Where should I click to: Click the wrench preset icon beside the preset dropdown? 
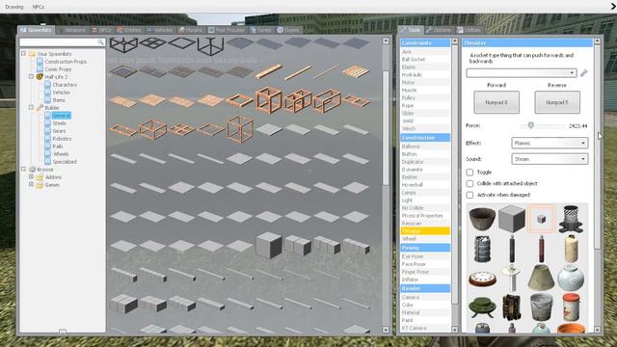583,73
